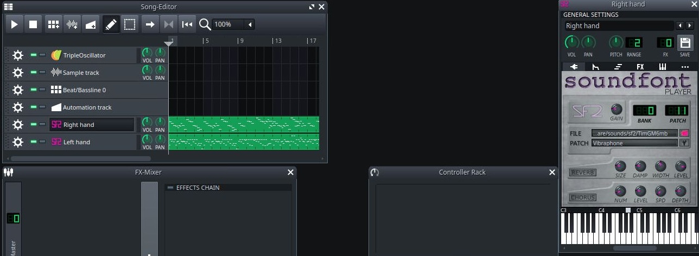Click the instrument name field 'Right hand'

pos(619,25)
